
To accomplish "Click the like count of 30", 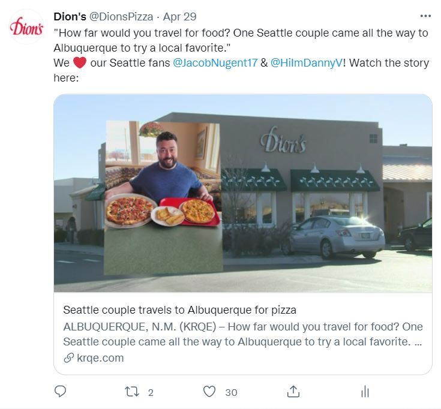I will tap(231, 392).
